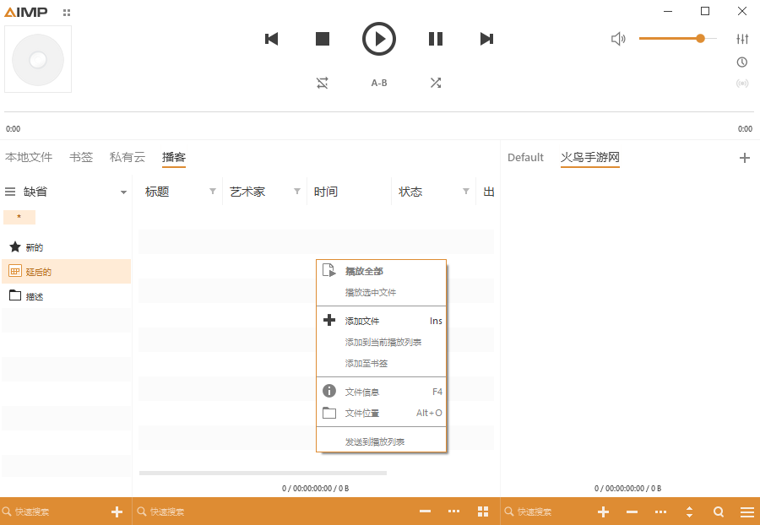Sort by the 标题 column header

click(157, 192)
